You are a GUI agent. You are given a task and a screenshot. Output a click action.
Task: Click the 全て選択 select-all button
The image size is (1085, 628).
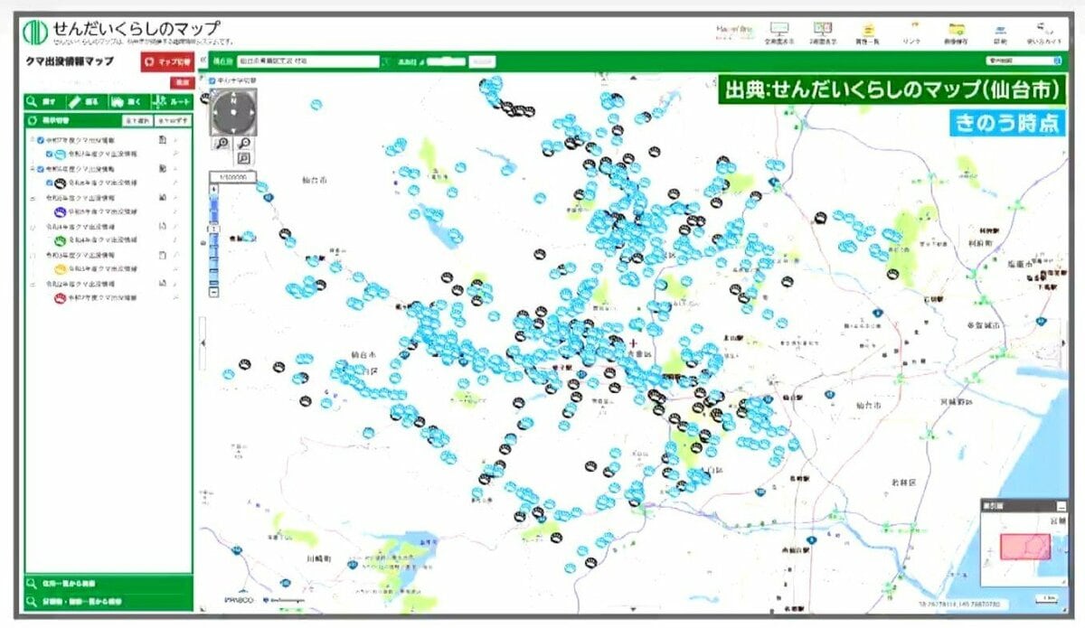point(137,119)
